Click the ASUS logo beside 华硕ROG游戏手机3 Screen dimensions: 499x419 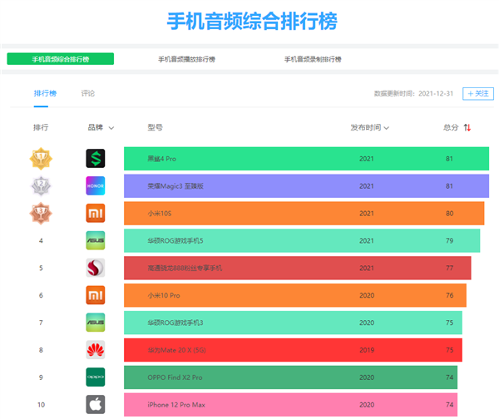[x=96, y=323]
